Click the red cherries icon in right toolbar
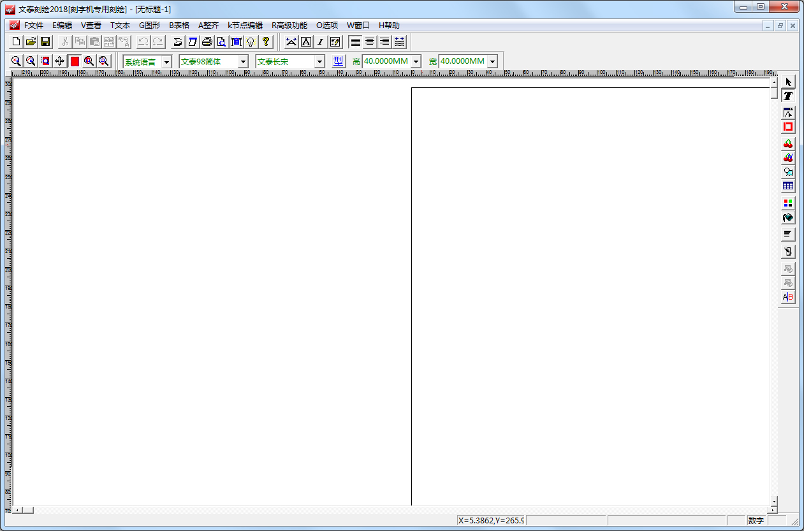The height and width of the screenshot is (531, 804). click(788, 143)
